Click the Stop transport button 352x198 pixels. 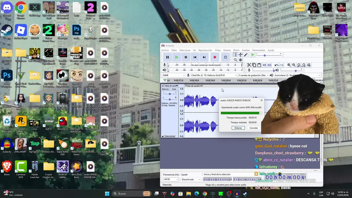click(186, 57)
